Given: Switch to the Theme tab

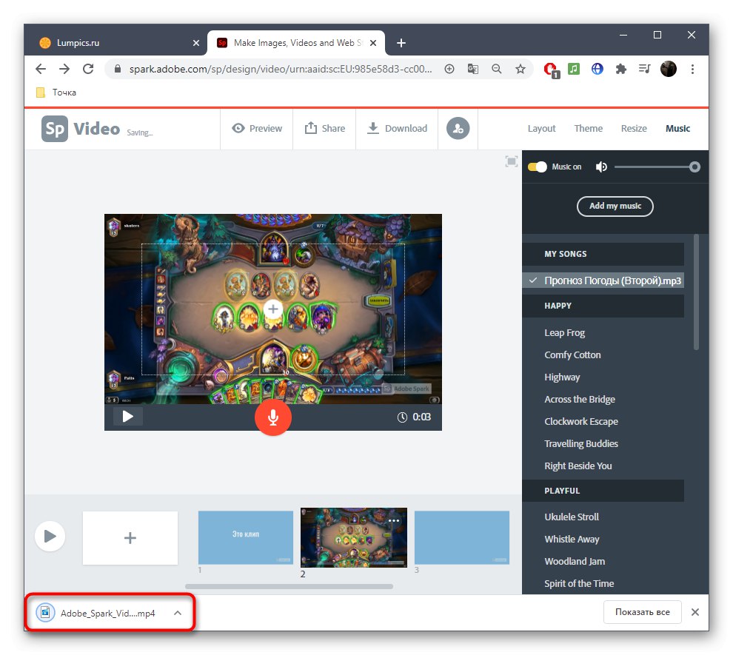Looking at the screenshot, I should [x=588, y=129].
